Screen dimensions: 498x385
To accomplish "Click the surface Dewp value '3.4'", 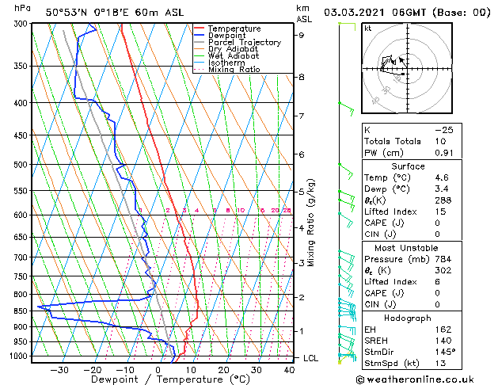I will point(442,189).
